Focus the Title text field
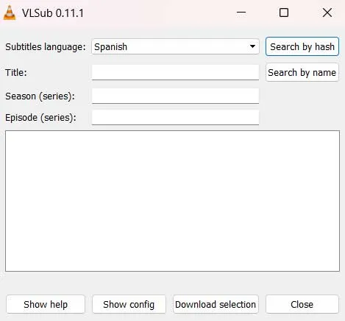The width and height of the screenshot is (345, 321). coord(175,72)
